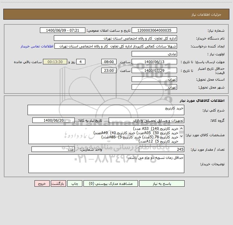The height and width of the screenshot is (225, 233).
Task: Click the label تعداد / مقدار مورد نیاز
Action: pyautogui.click(x=208, y=149)
